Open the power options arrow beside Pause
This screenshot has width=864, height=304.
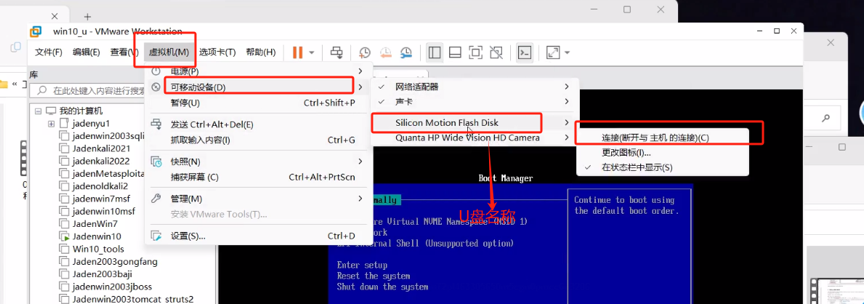click(x=311, y=53)
